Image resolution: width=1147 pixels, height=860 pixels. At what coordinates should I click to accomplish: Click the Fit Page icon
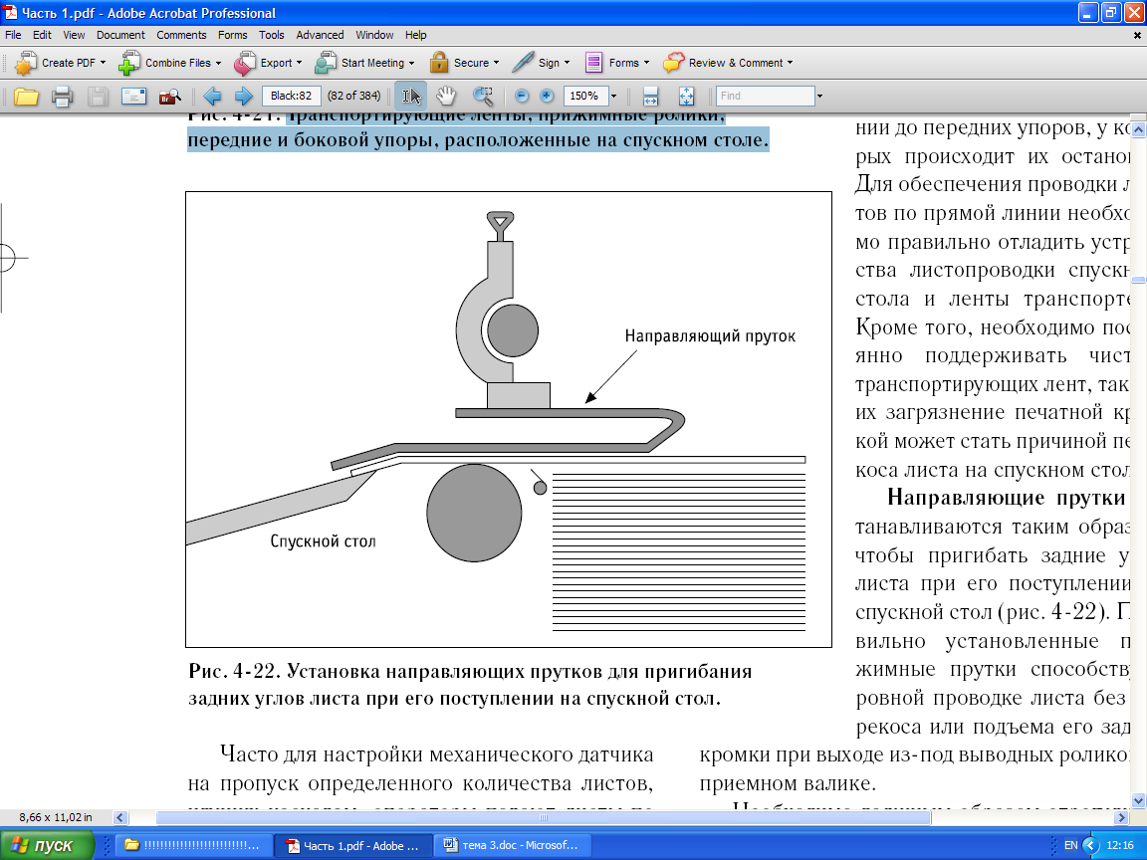(686, 96)
